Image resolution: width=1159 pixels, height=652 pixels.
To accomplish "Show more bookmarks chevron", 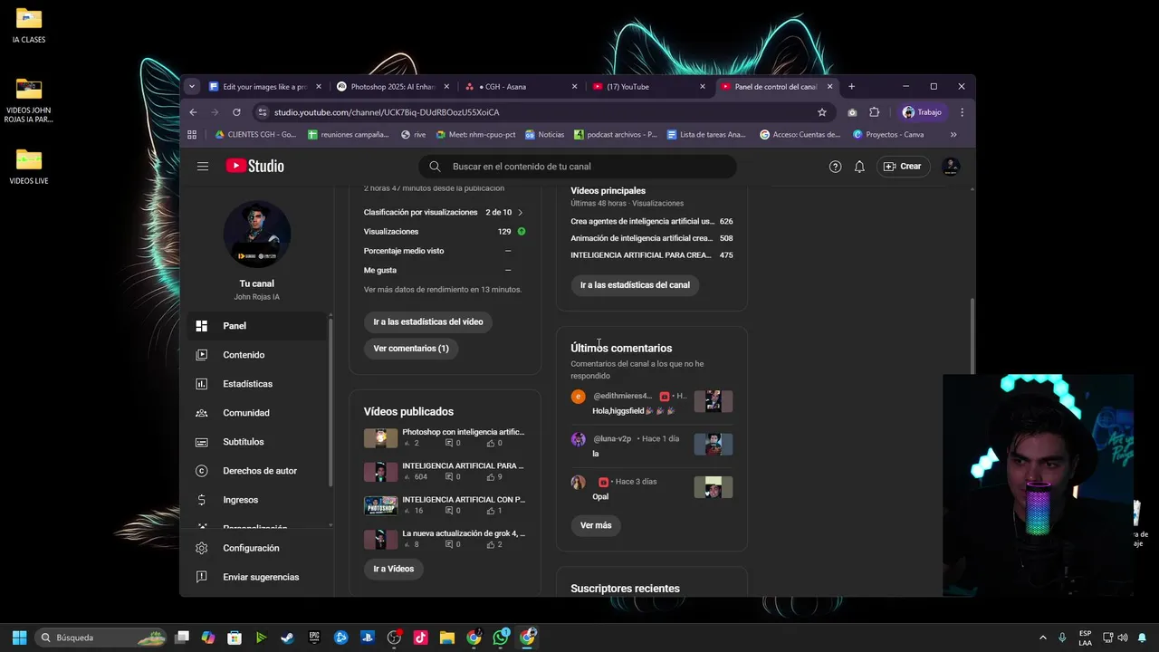I will [x=953, y=135].
